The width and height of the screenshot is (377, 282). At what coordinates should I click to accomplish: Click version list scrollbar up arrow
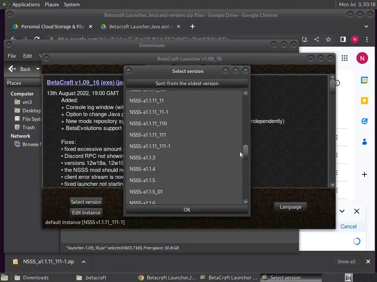click(246, 93)
